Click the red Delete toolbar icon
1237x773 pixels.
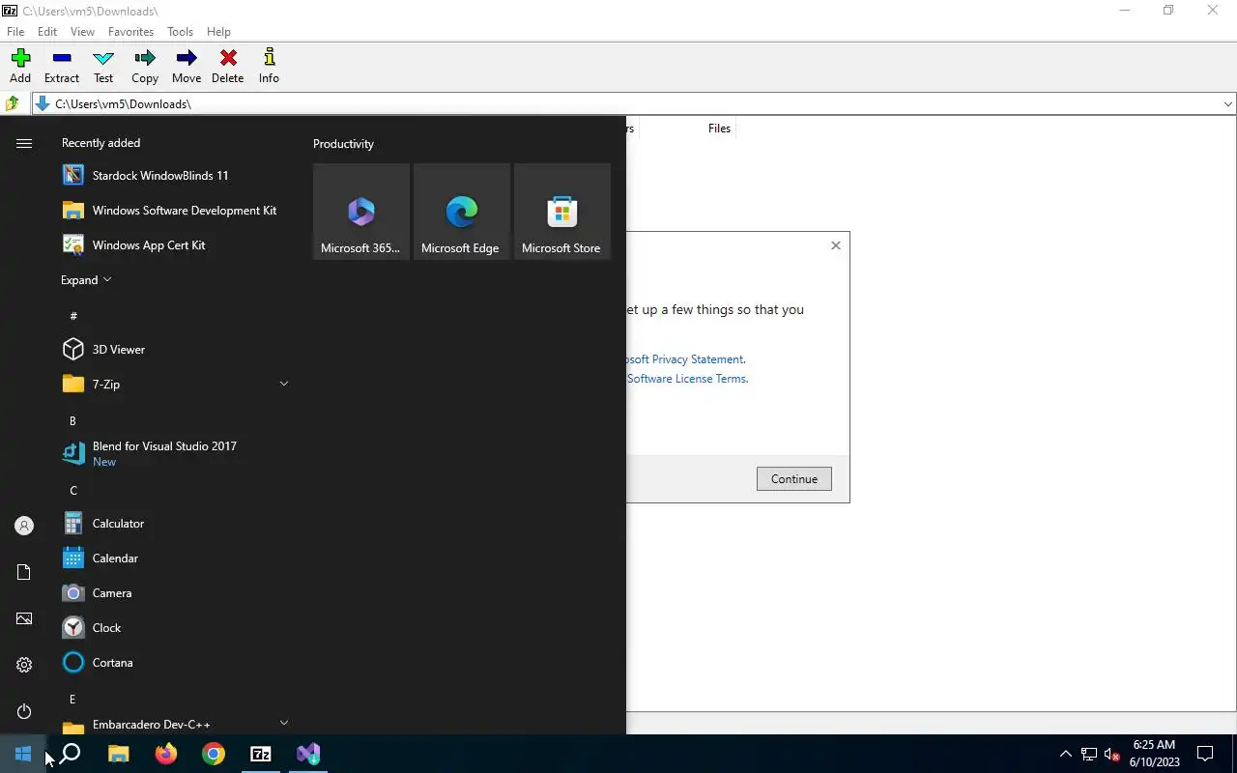point(228,66)
